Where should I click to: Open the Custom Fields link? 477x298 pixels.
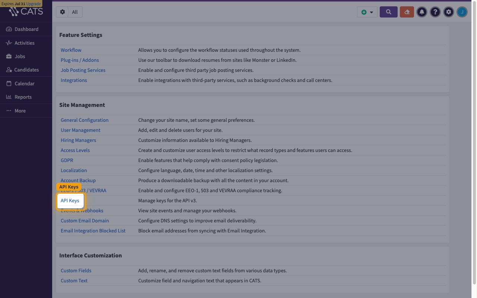(x=76, y=270)
